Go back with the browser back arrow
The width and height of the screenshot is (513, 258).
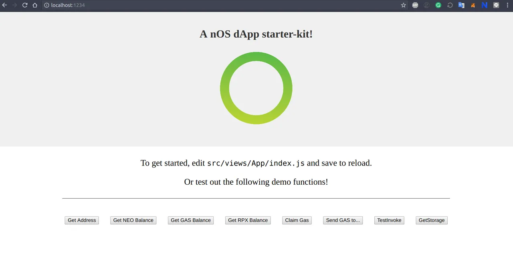point(4,5)
